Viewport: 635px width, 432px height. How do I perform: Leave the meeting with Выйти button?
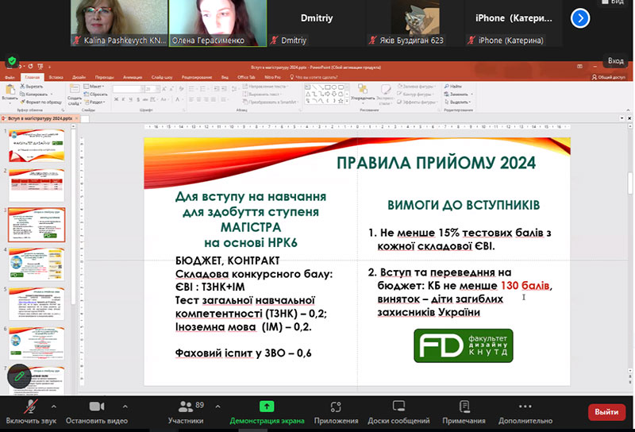coord(606,412)
